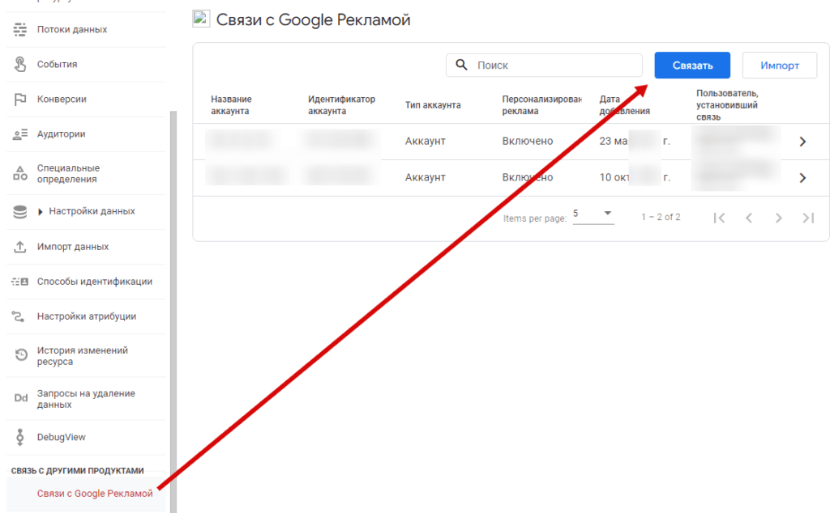The height and width of the screenshot is (513, 830).
Task: Open details of the 10 окт link row
Action: 802,178
